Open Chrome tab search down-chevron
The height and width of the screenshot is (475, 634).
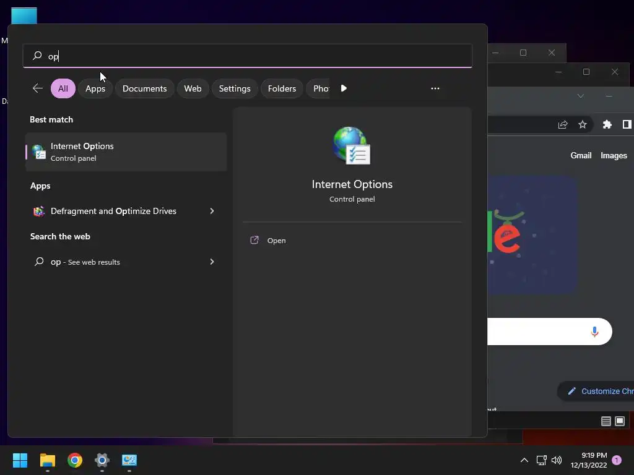point(581,96)
